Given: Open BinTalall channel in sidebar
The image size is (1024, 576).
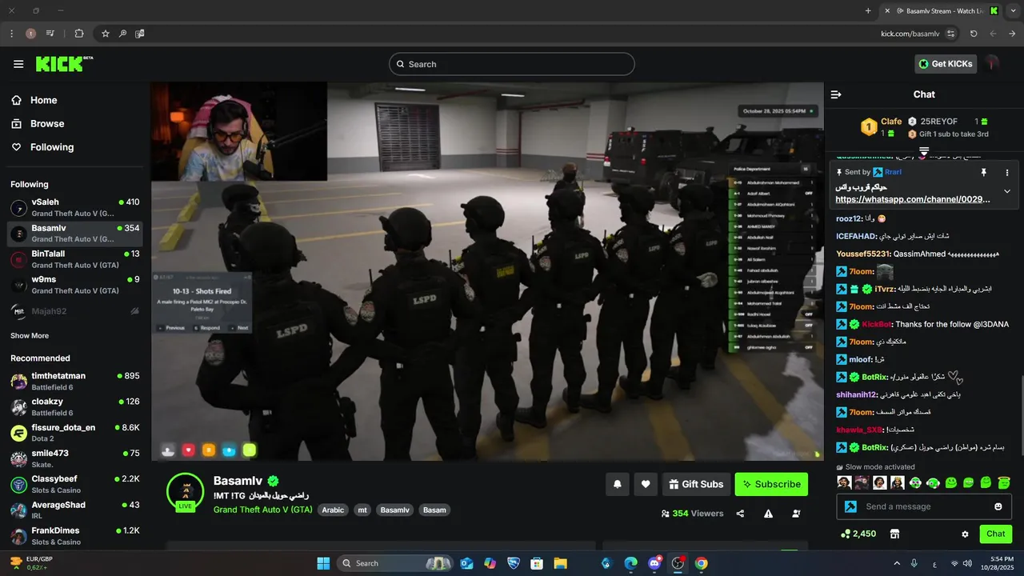Looking at the screenshot, I should (75, 259).
